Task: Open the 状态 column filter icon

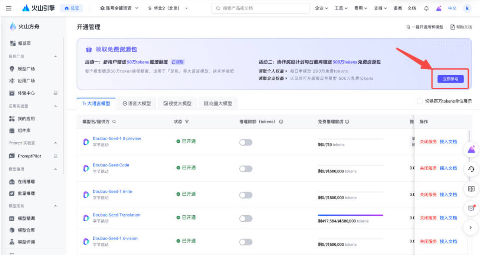Action: 187,122
